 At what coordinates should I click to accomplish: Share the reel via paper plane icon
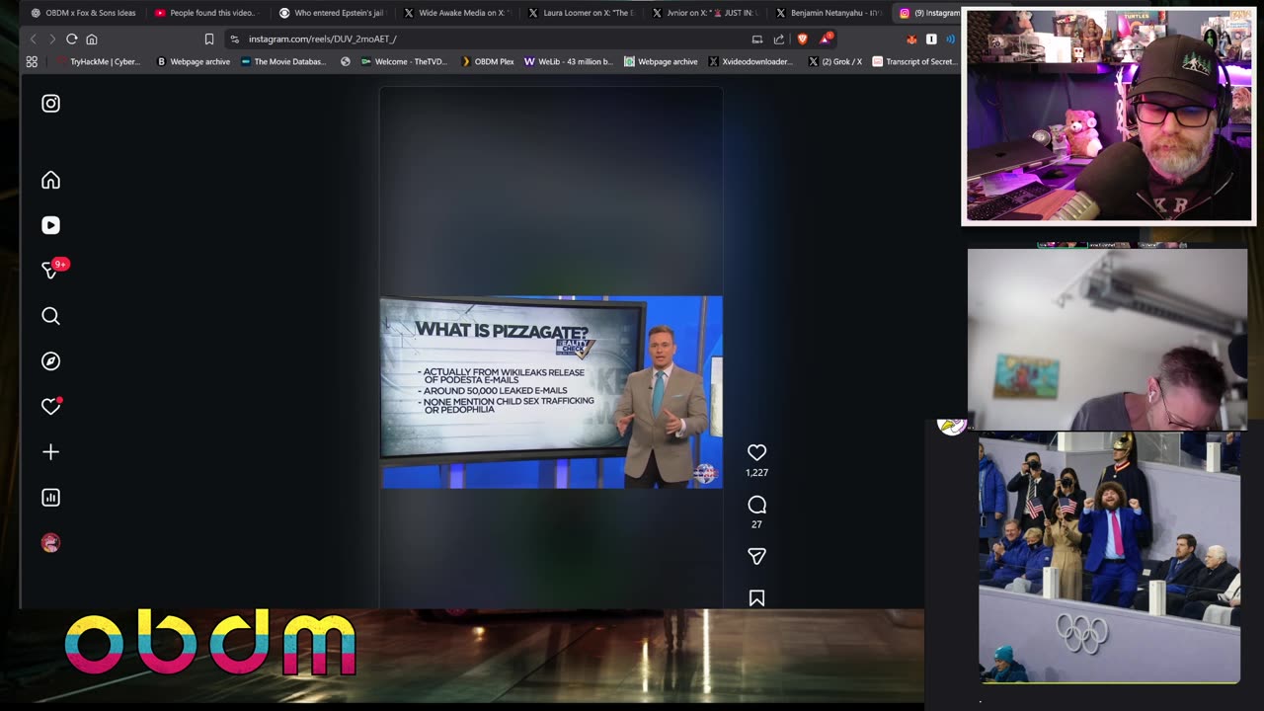tap(756, 557)
